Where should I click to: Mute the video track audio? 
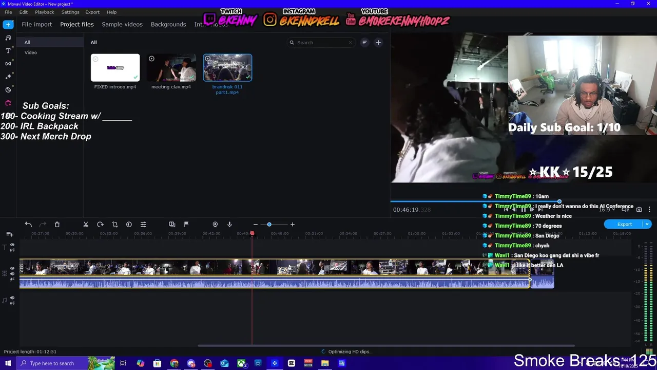[12, 274]
